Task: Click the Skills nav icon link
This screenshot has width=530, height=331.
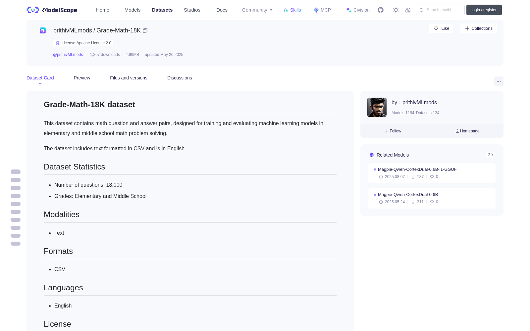Action: (292, 10)
